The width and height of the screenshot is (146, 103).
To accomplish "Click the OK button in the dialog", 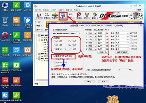I will point(89,82).
